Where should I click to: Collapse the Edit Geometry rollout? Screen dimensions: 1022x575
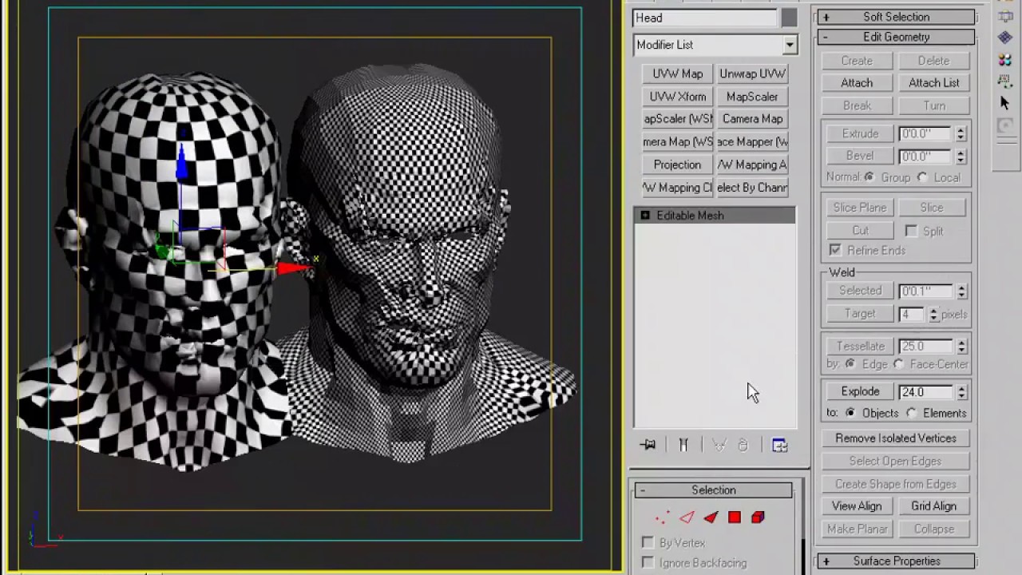(896, 37)
